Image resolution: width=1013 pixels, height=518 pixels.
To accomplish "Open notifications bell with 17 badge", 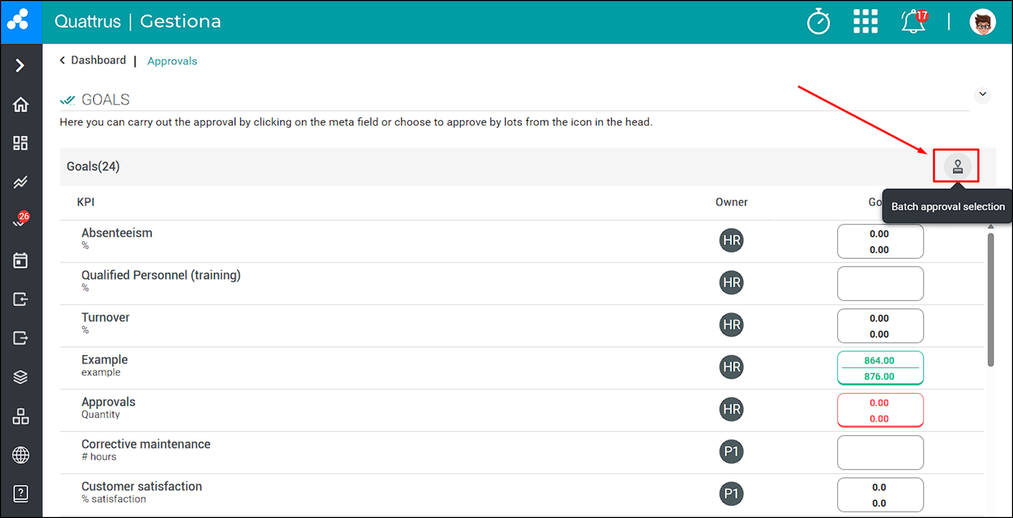I will pos(914,22).
